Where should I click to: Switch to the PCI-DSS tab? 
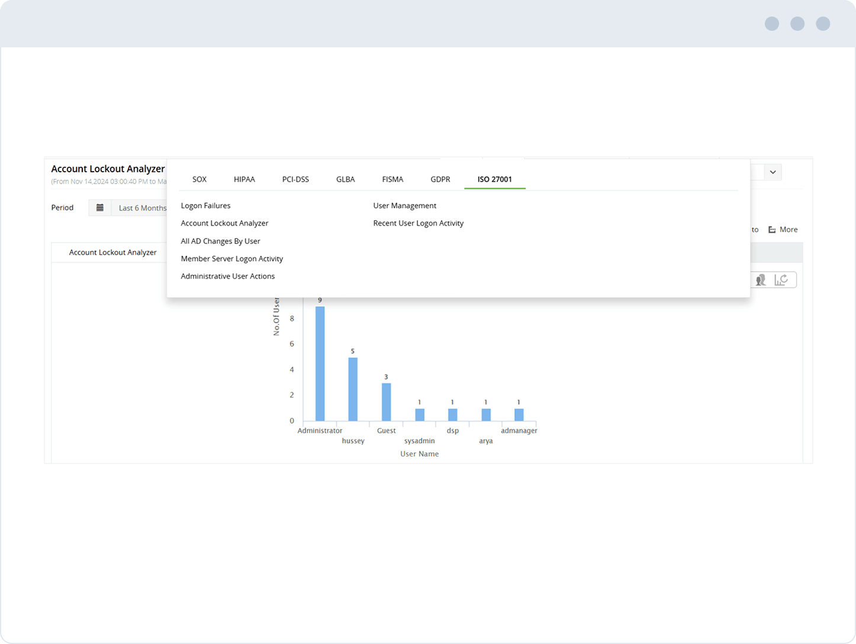(295, 179)
